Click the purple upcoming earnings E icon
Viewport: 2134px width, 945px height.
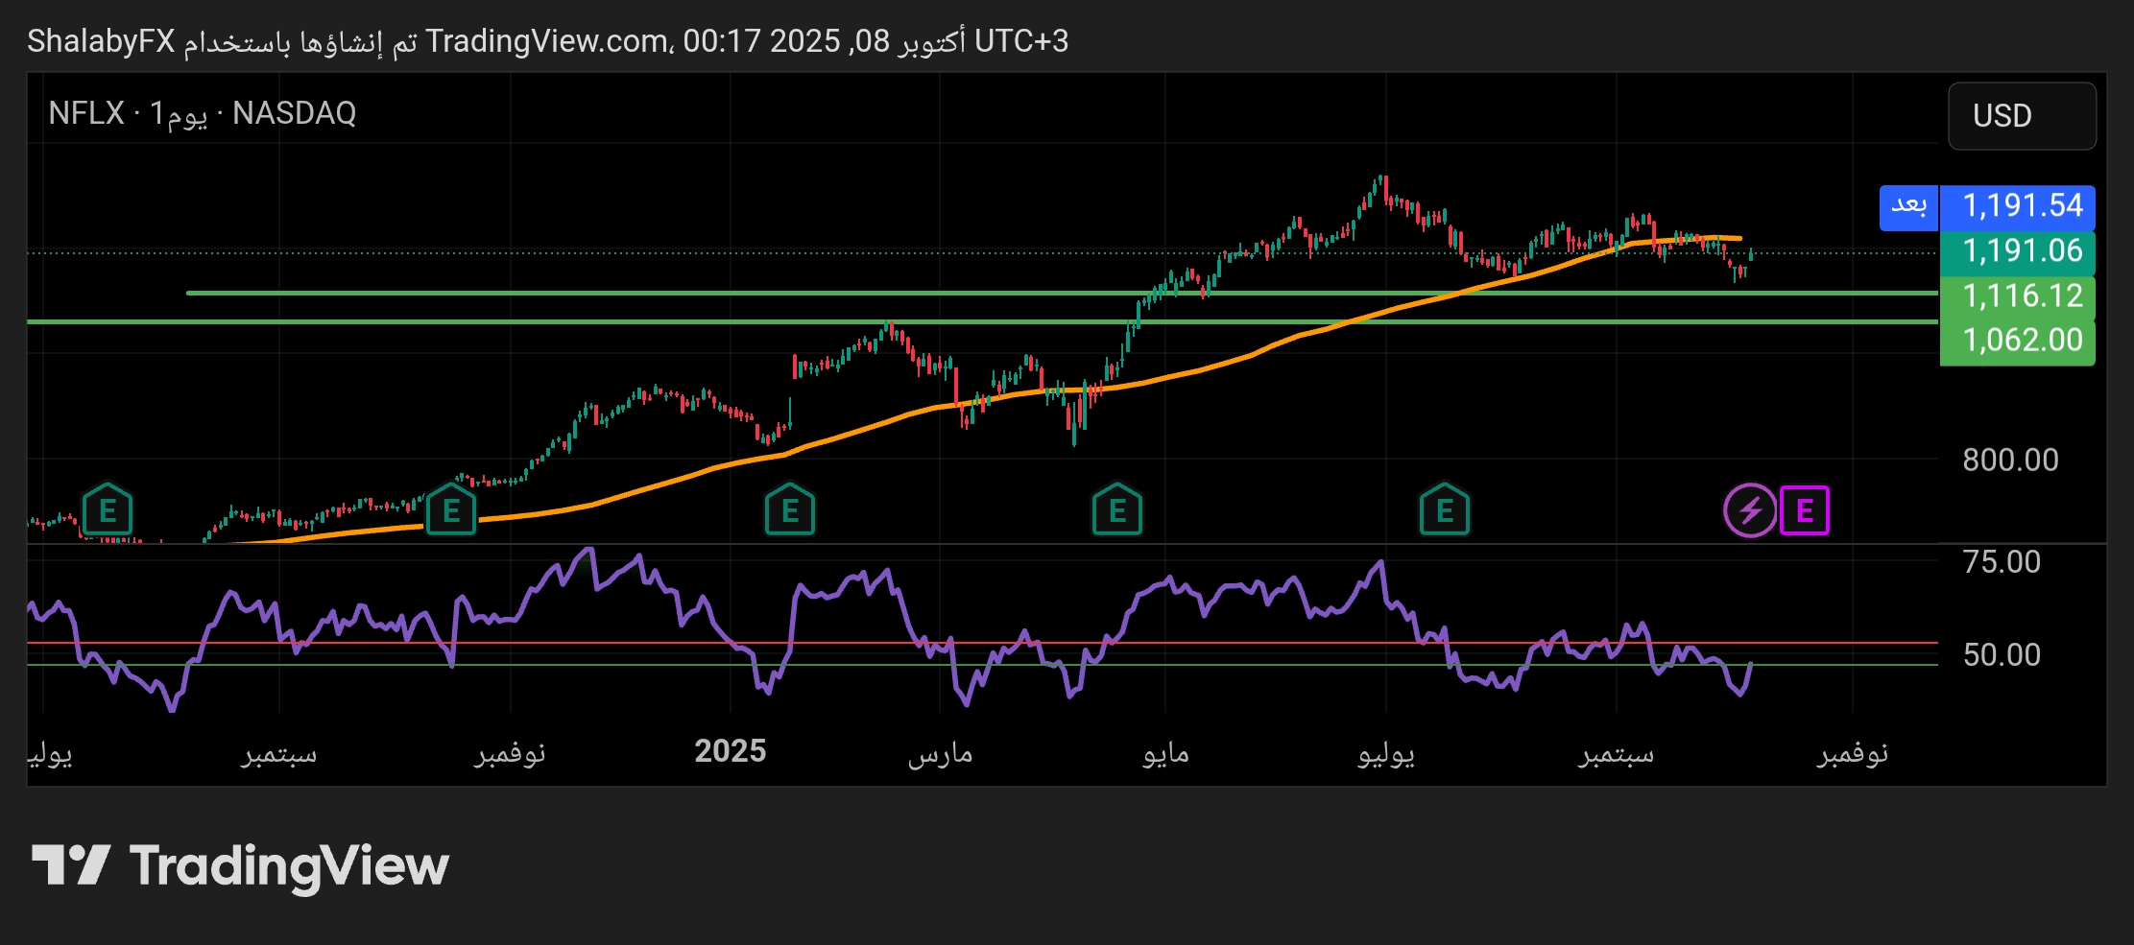(x=1804, y=510)
